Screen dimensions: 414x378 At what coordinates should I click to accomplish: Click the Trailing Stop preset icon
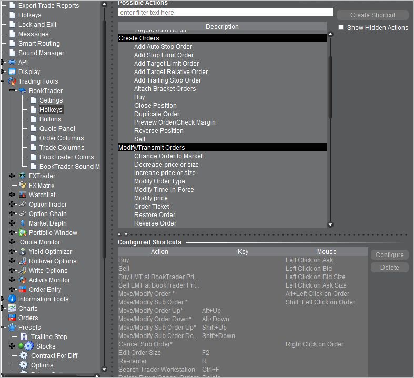click(x=24, y=336)
